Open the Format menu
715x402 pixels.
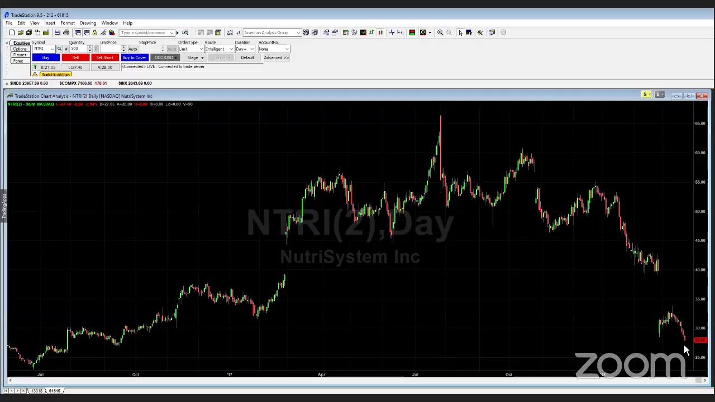[68, 23]
